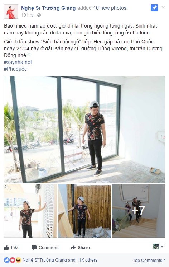
Task: Expand the comment-as profile selector
Action: coord(158,247)
